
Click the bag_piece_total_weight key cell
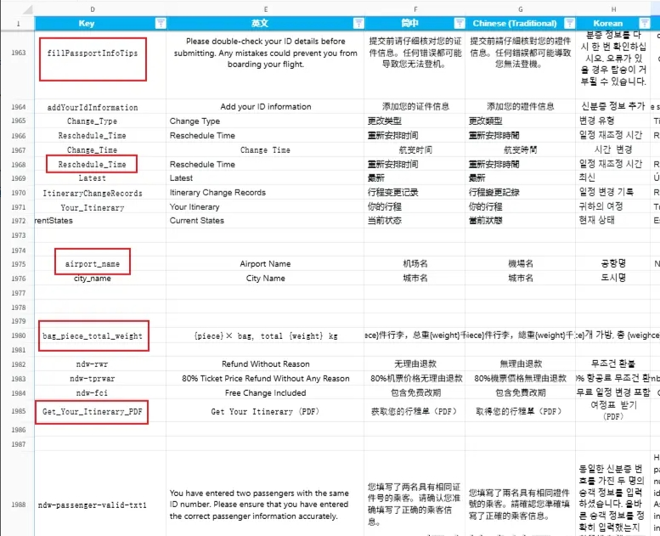93,336
